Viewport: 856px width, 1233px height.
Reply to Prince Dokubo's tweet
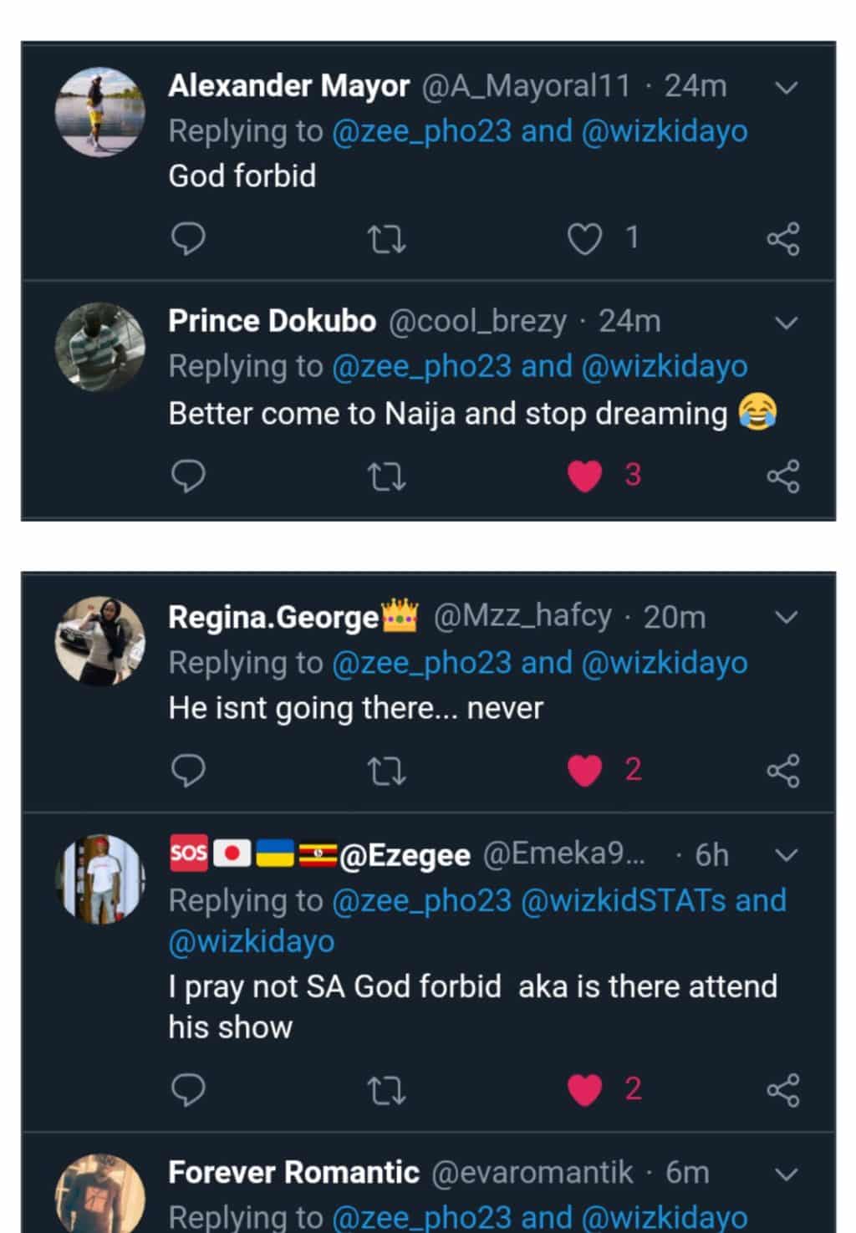coord(188,476)
